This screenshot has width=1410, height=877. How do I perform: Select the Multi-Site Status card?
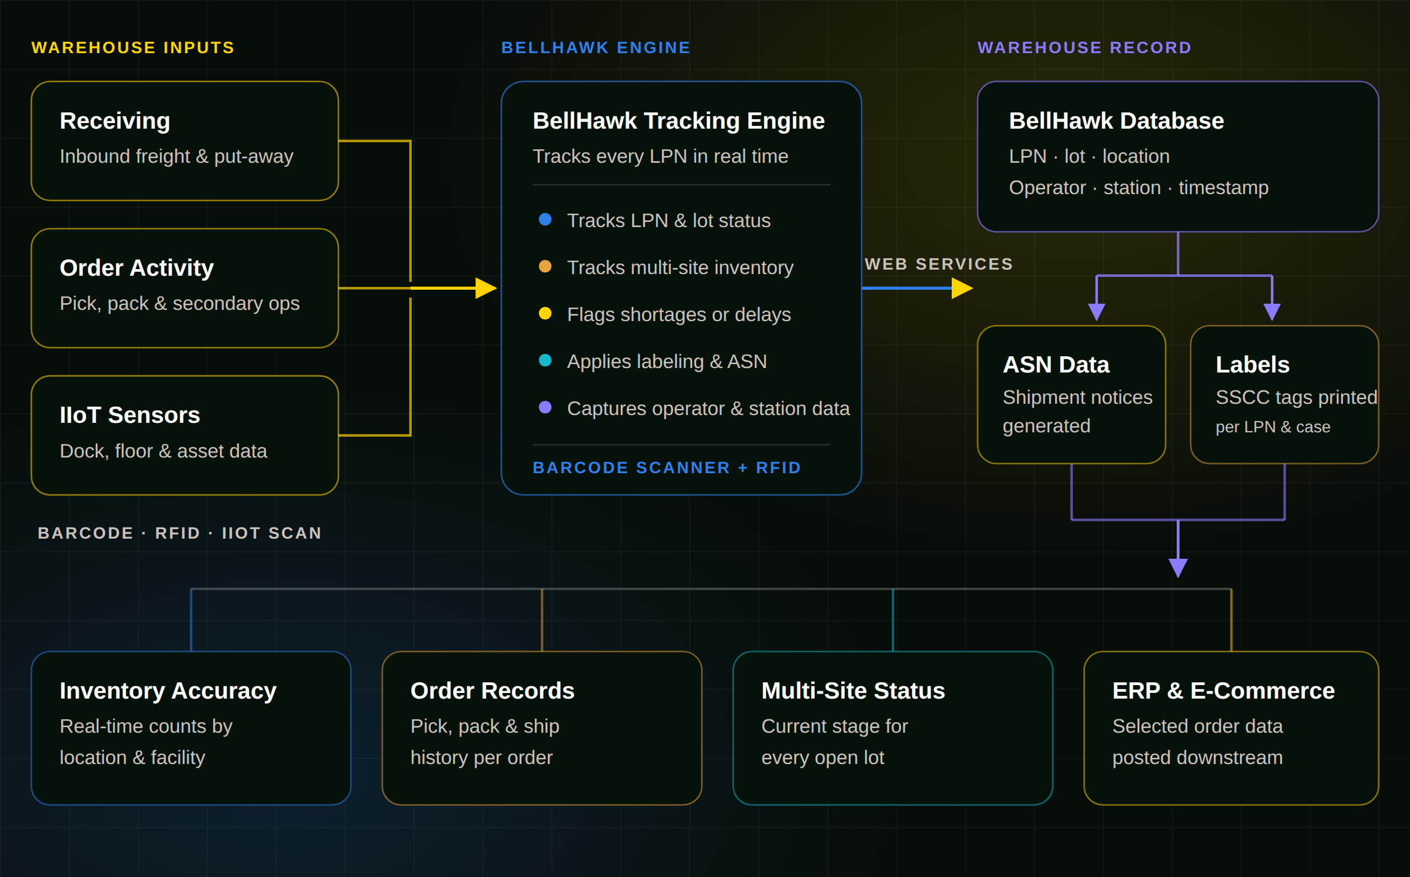click(893, 728)
